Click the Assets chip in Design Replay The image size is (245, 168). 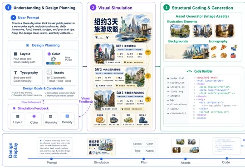(150, 151)
